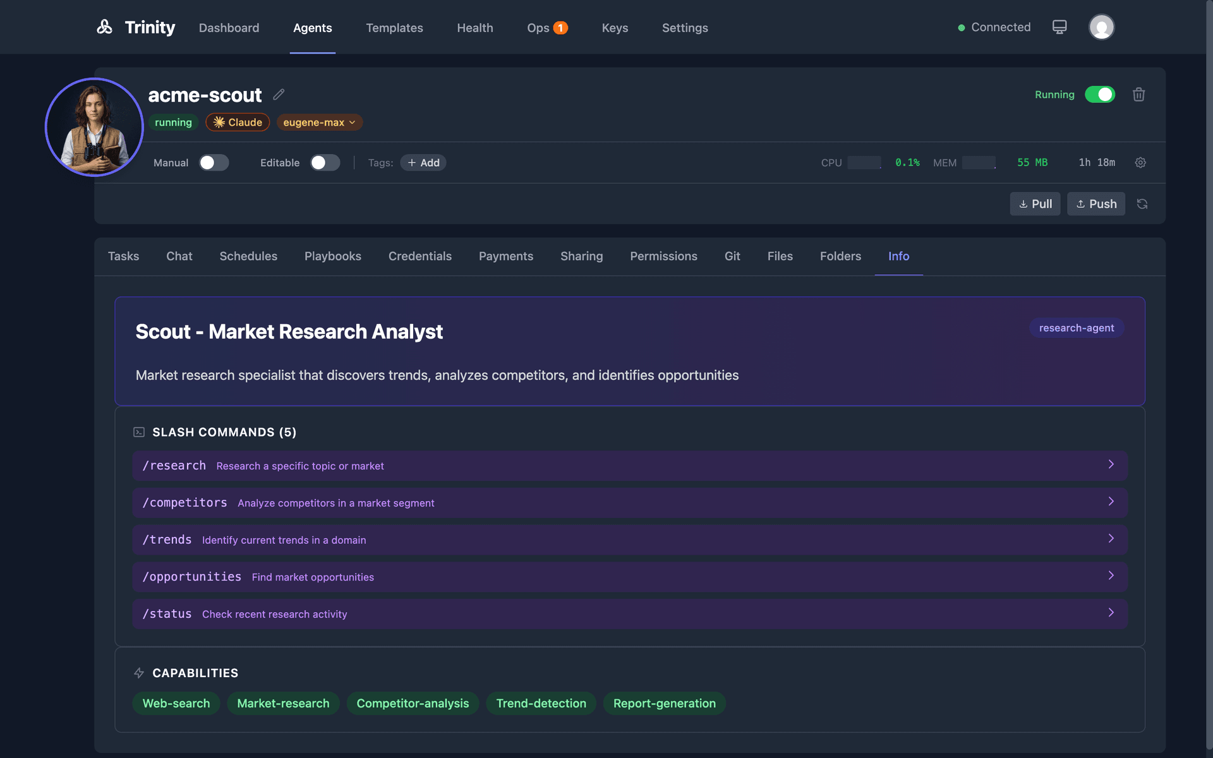Open the eugene-max model dropdown

click(x=319, y=122)
